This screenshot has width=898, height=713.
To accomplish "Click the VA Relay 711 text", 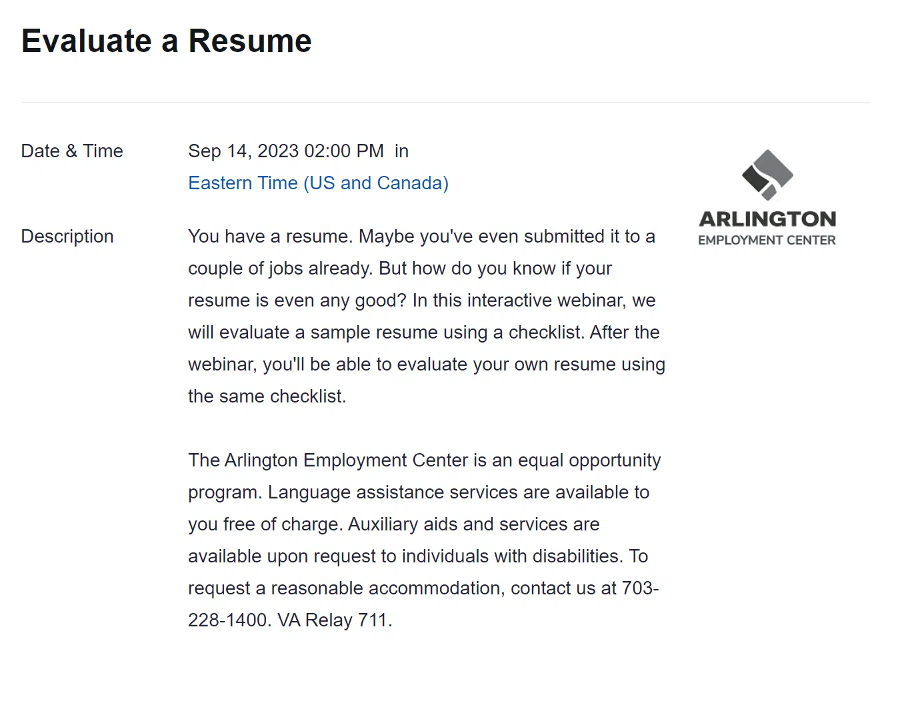I will (335, 620).
